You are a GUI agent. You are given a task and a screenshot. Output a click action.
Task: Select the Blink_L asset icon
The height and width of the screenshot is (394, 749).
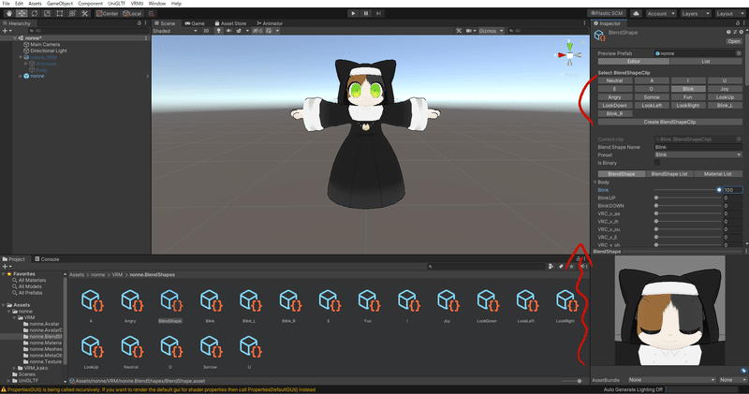coord(249,300)
